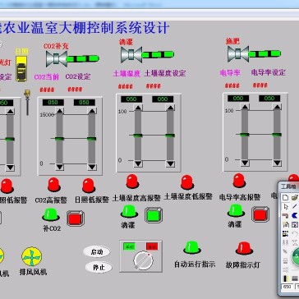Increase CO2当前 with its up arrow
Screen dimensions: 299x299
pos(59,111)
